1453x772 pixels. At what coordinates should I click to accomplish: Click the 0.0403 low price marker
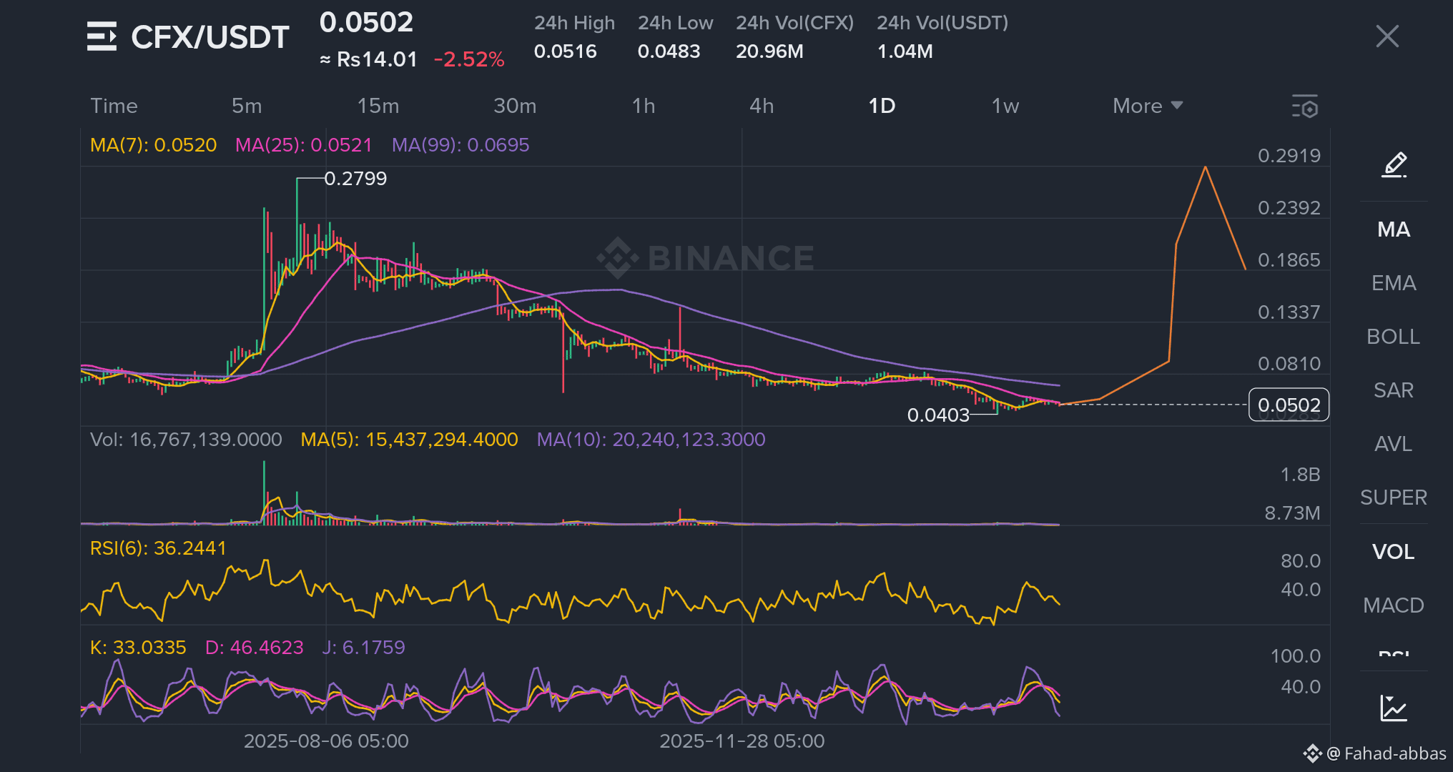click(938, 415)
